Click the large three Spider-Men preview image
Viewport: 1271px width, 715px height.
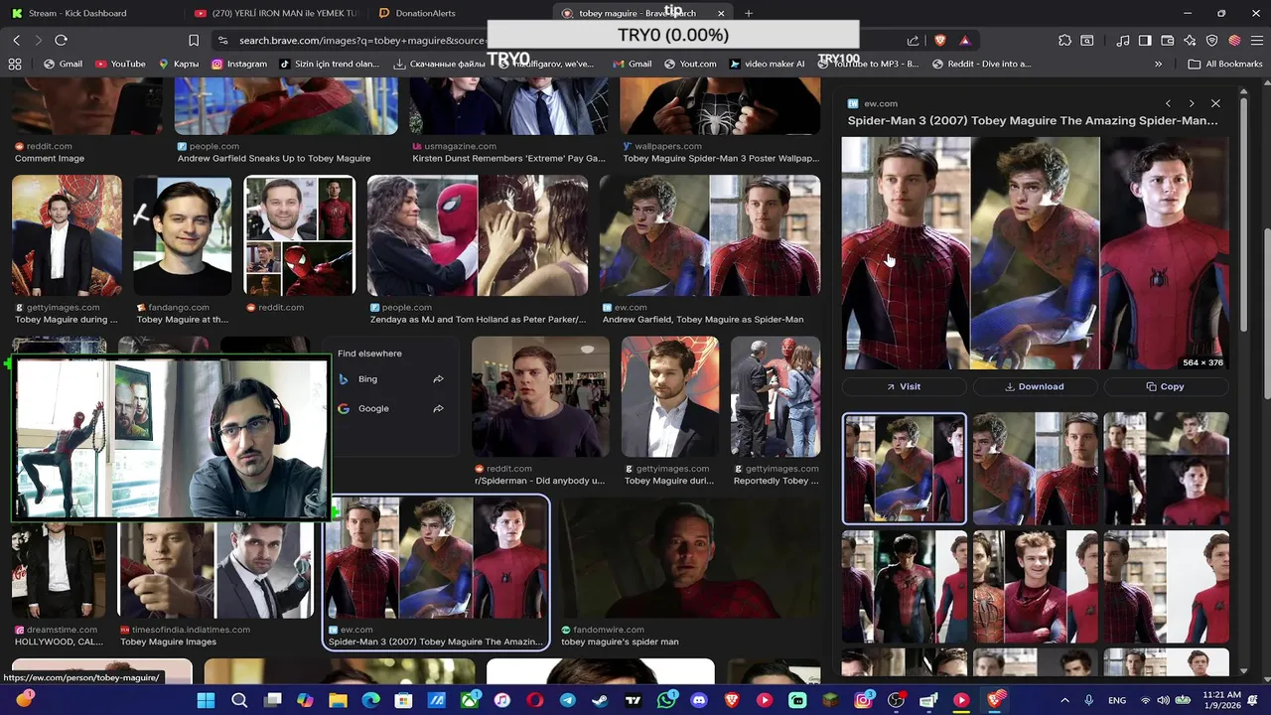(x=1035, y=253)
